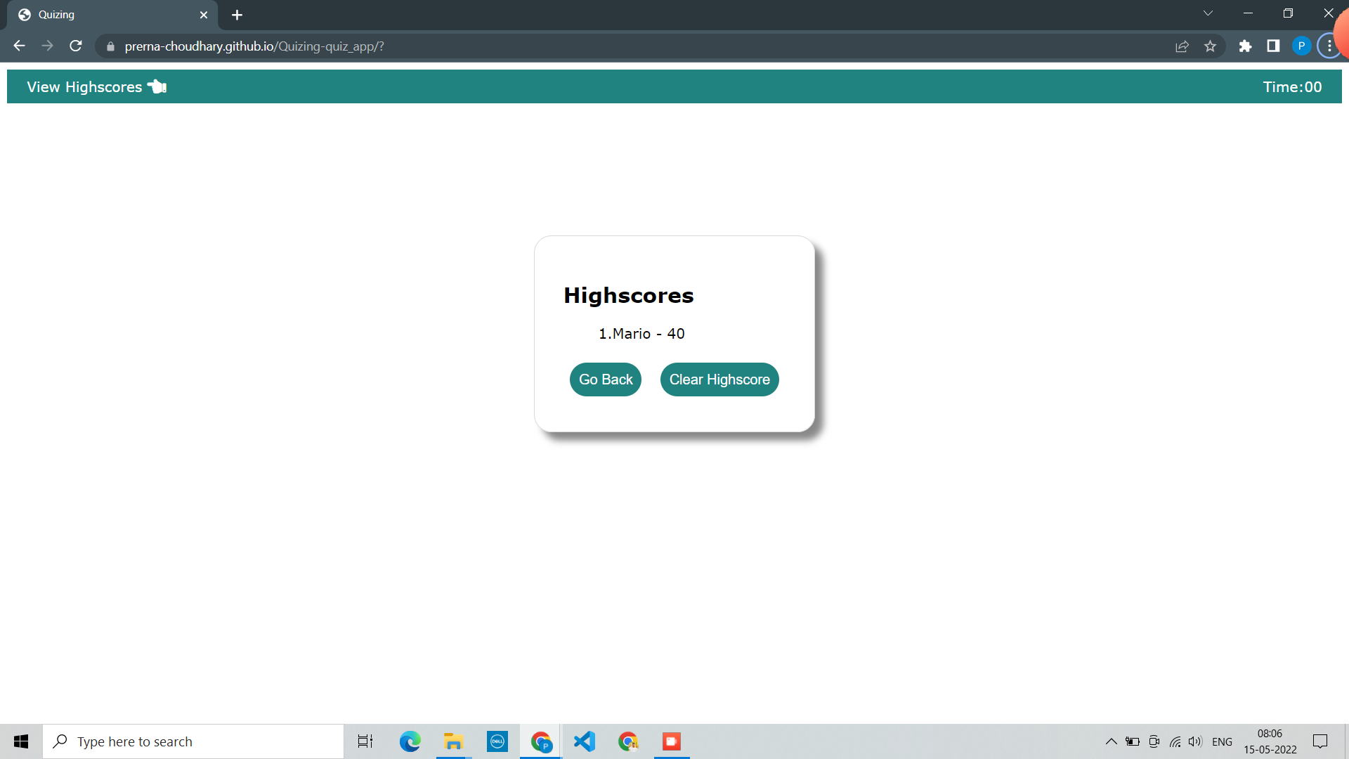The width and height of the screenshot is (1349, 759).
Task: Open Microsoft Edge from the taskbar
Action: click(x=410, y=741)
